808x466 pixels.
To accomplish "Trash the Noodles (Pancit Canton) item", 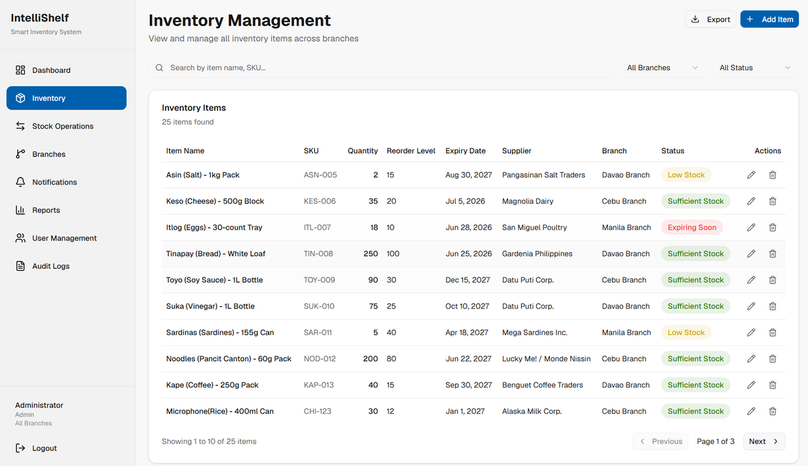I will [x=772, y=359].
